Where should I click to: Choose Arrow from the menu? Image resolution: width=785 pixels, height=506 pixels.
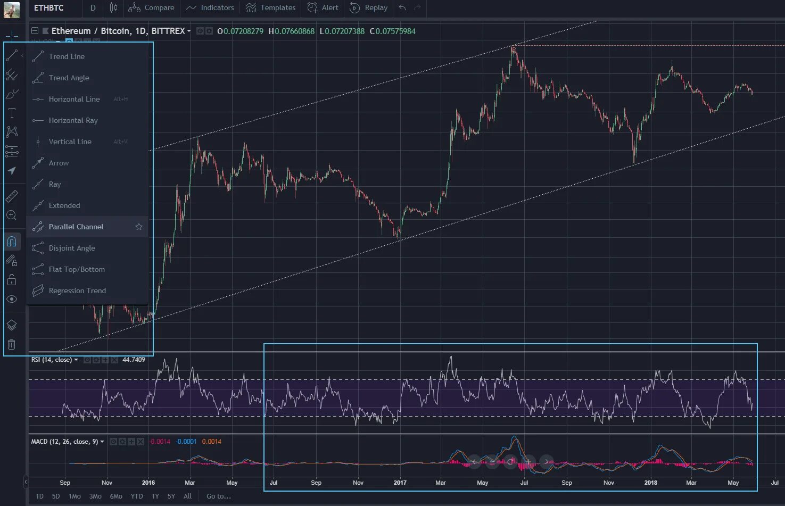(x=87, y=163)
